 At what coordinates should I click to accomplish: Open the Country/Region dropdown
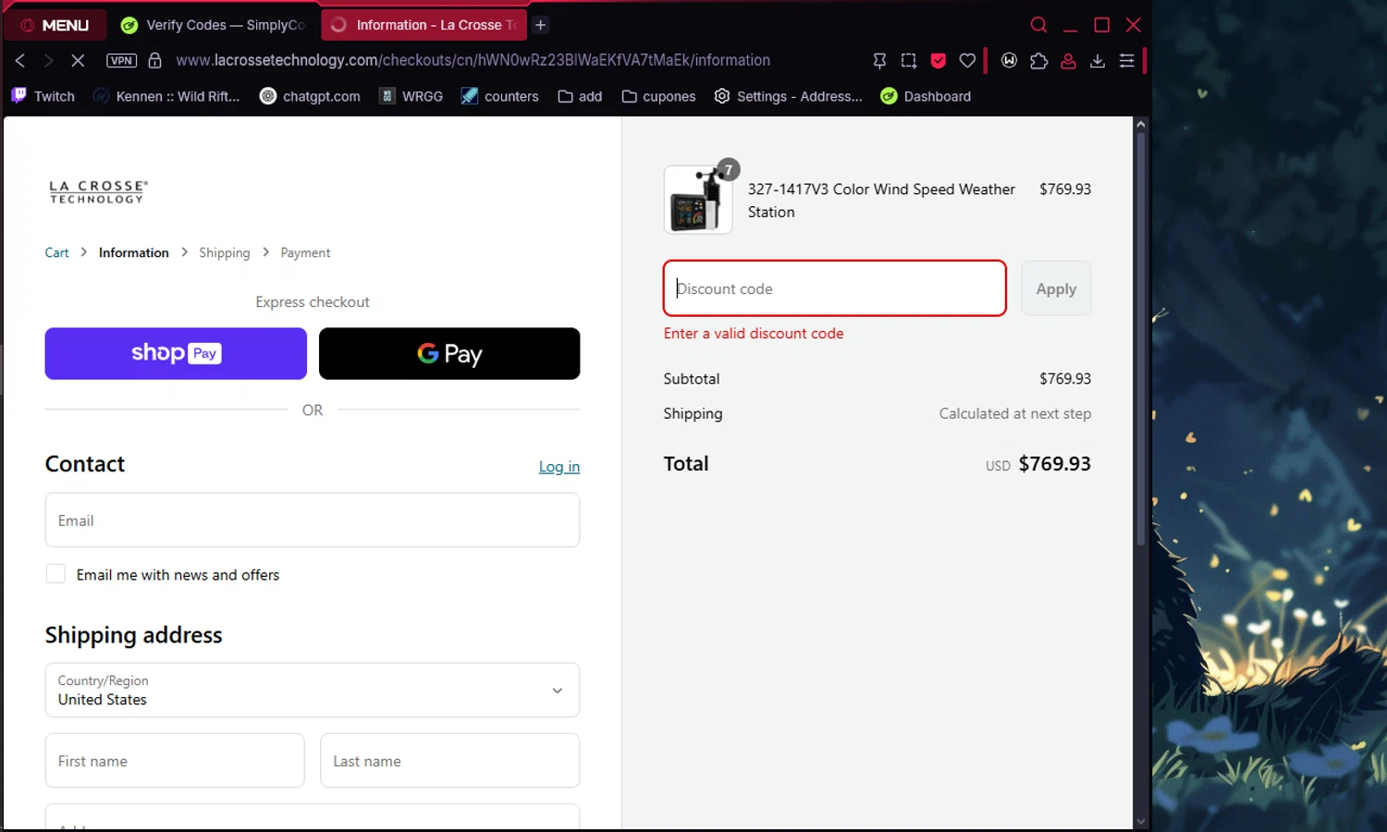[313, 690]
